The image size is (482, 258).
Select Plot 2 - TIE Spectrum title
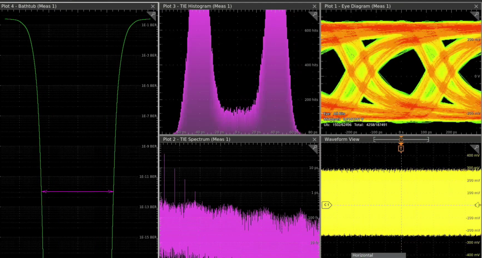tap(196, 139)
